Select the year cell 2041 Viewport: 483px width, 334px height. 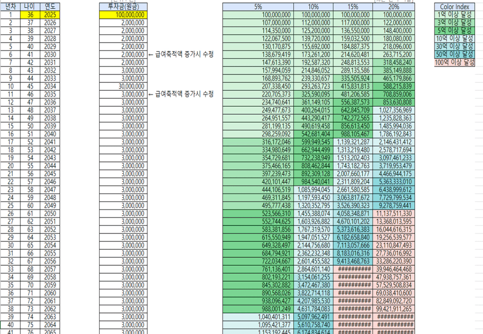coord(50,142)
